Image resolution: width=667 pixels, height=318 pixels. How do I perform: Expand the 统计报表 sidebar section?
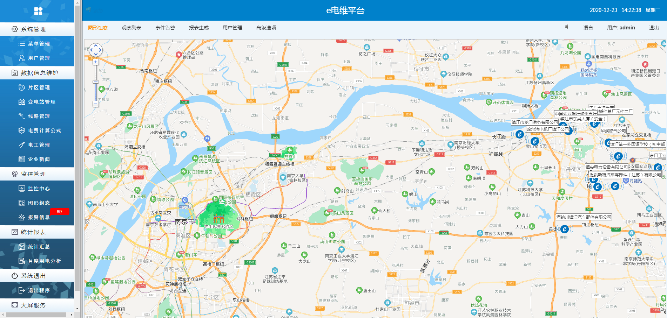tap(33, 232)
